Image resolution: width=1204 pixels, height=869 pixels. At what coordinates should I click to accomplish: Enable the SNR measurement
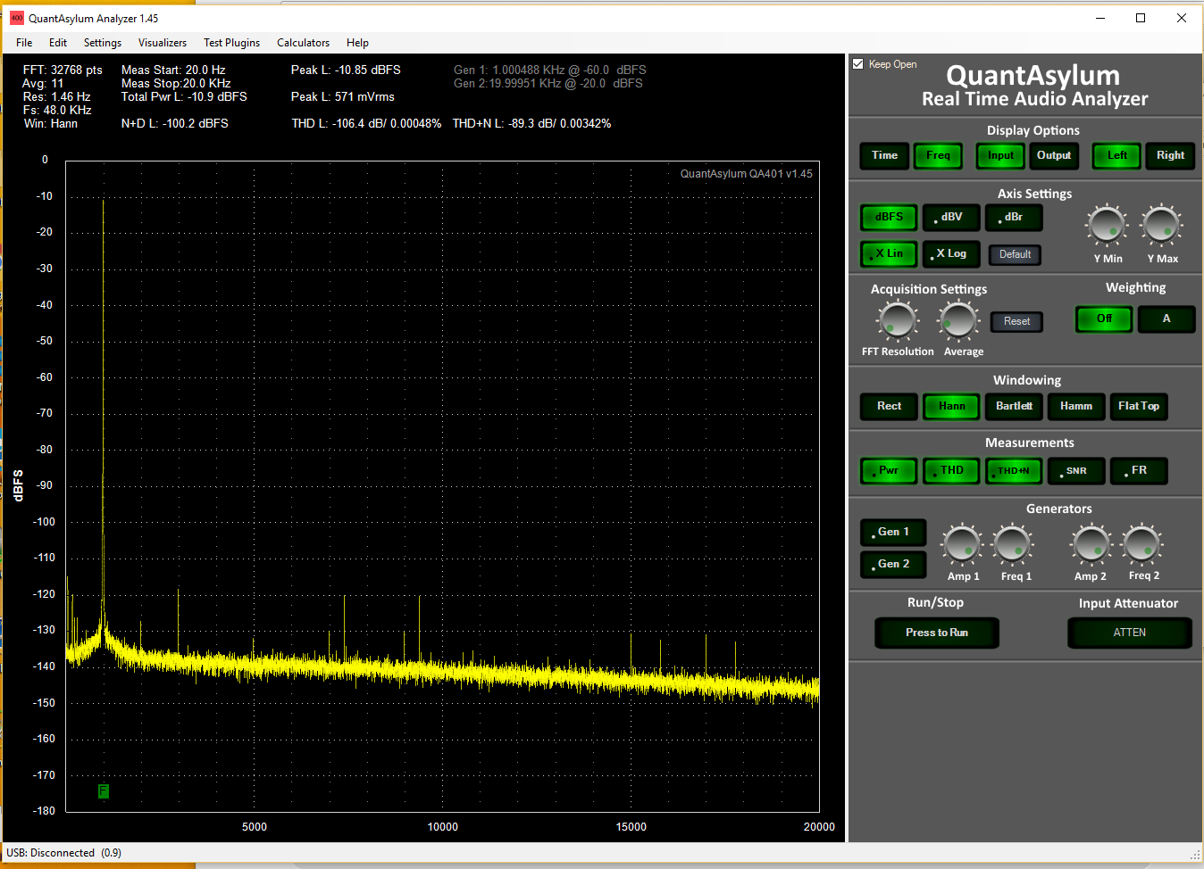[1076, 471]
